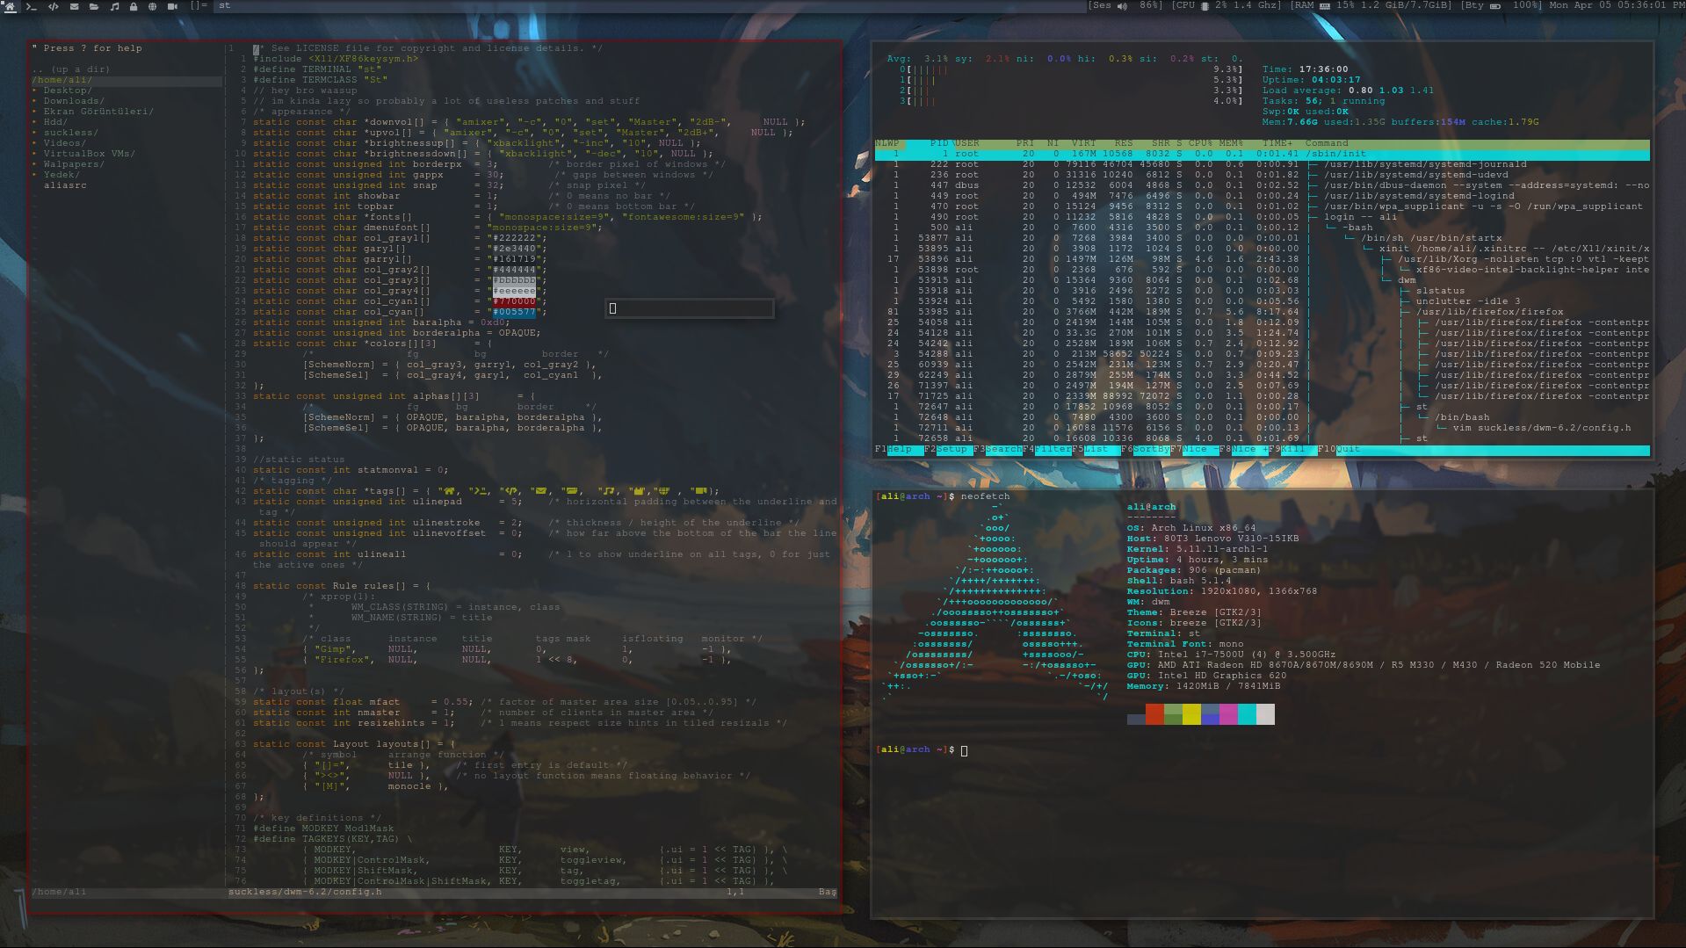Select the home workspace tag in dwm bar
The width and height of the screenshot is (1686, 948).
(9, 6)
